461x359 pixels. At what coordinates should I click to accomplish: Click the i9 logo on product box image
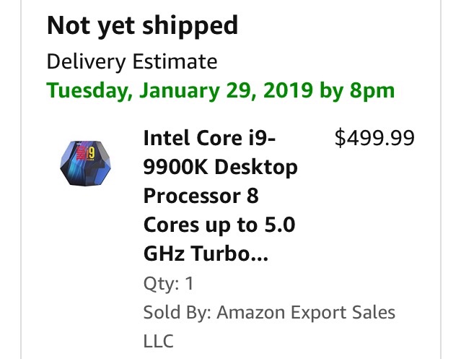tap(91, 153)
